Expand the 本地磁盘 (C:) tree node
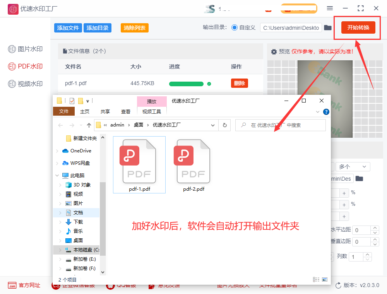 point(60,250)
